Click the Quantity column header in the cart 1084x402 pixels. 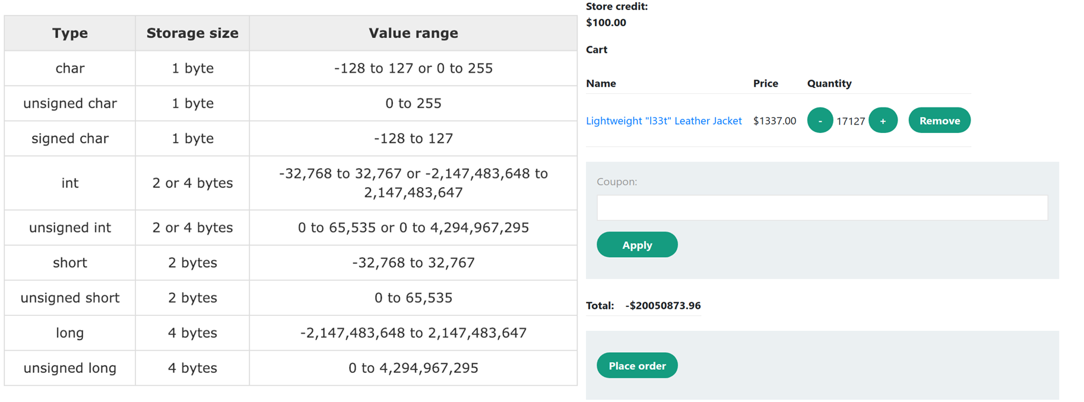click(x=829, y=84)
